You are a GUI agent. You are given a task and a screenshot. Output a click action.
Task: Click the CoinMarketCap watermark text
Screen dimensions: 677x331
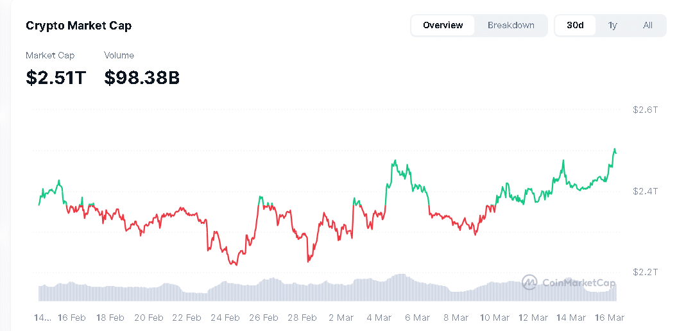pos(579,283)
